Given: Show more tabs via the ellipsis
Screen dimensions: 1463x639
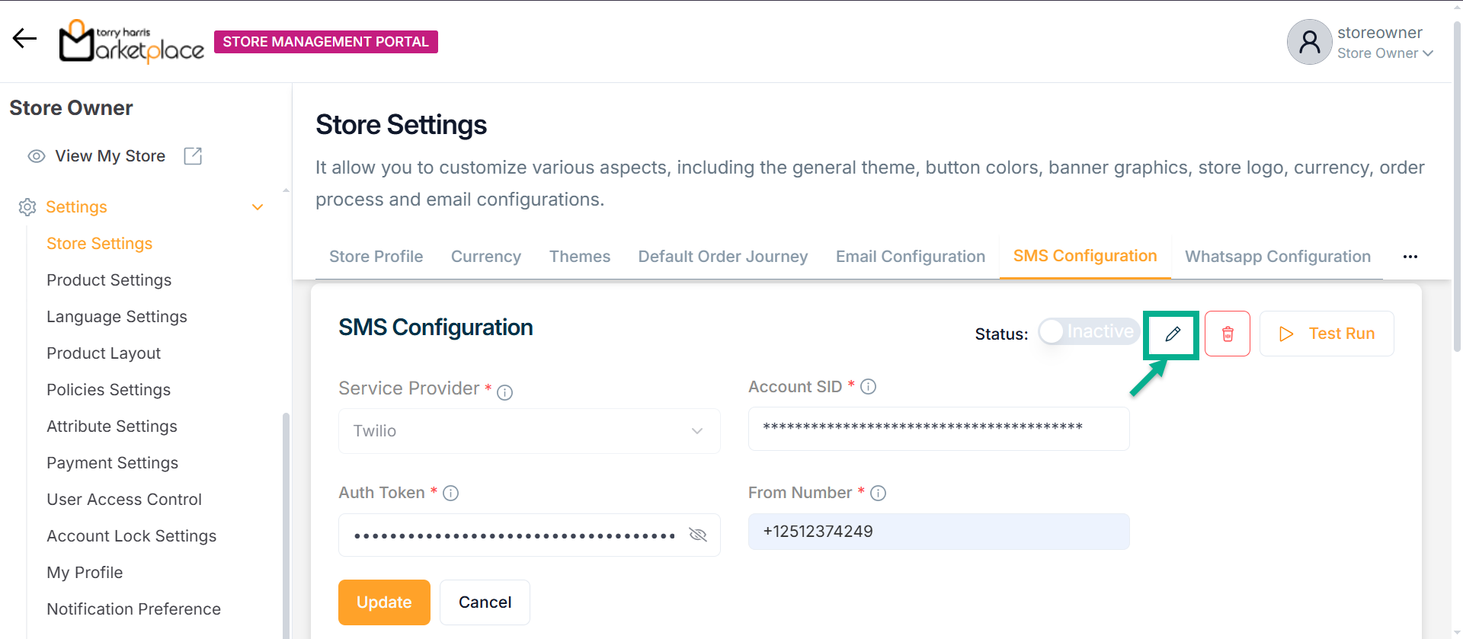Looking at the screenshot, I should pos(1410,257).
